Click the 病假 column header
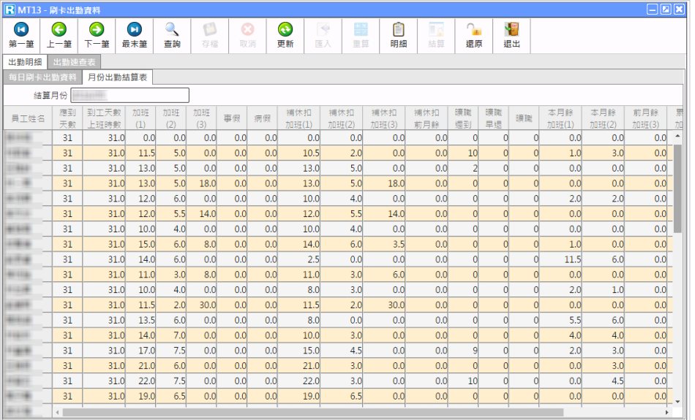Image resolution: width=695 pixels, height=420 pixels. [263, 118]
